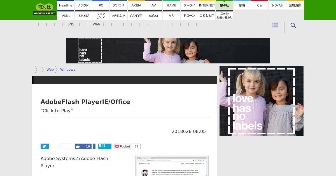The height and width of the screenshot is (176, 336).
Task: Click the Windows Forest site logo
Action: click(x=45, y=9)
